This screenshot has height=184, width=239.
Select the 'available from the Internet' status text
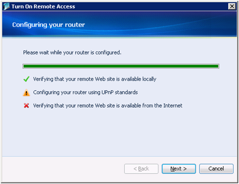[108, 105]
